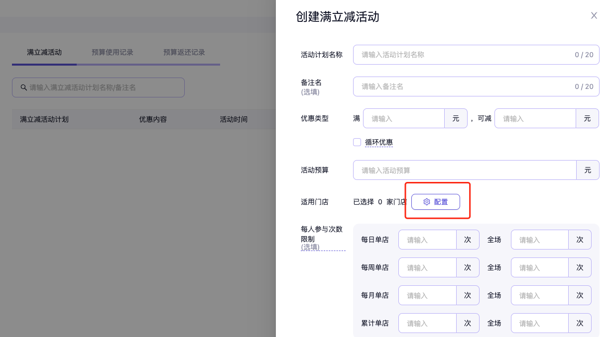614x337 pixels.
Task: Click the 可减 amount input box
Action: pos(535,118)
